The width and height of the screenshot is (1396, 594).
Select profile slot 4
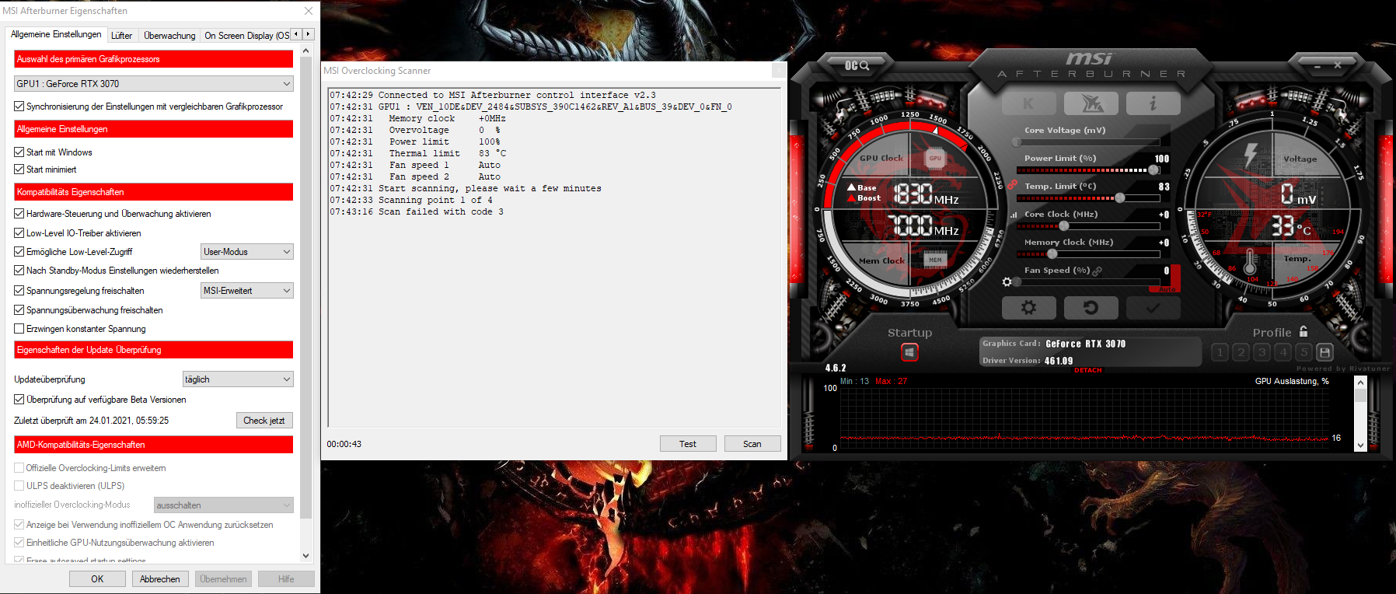(x=1283, y=352)
